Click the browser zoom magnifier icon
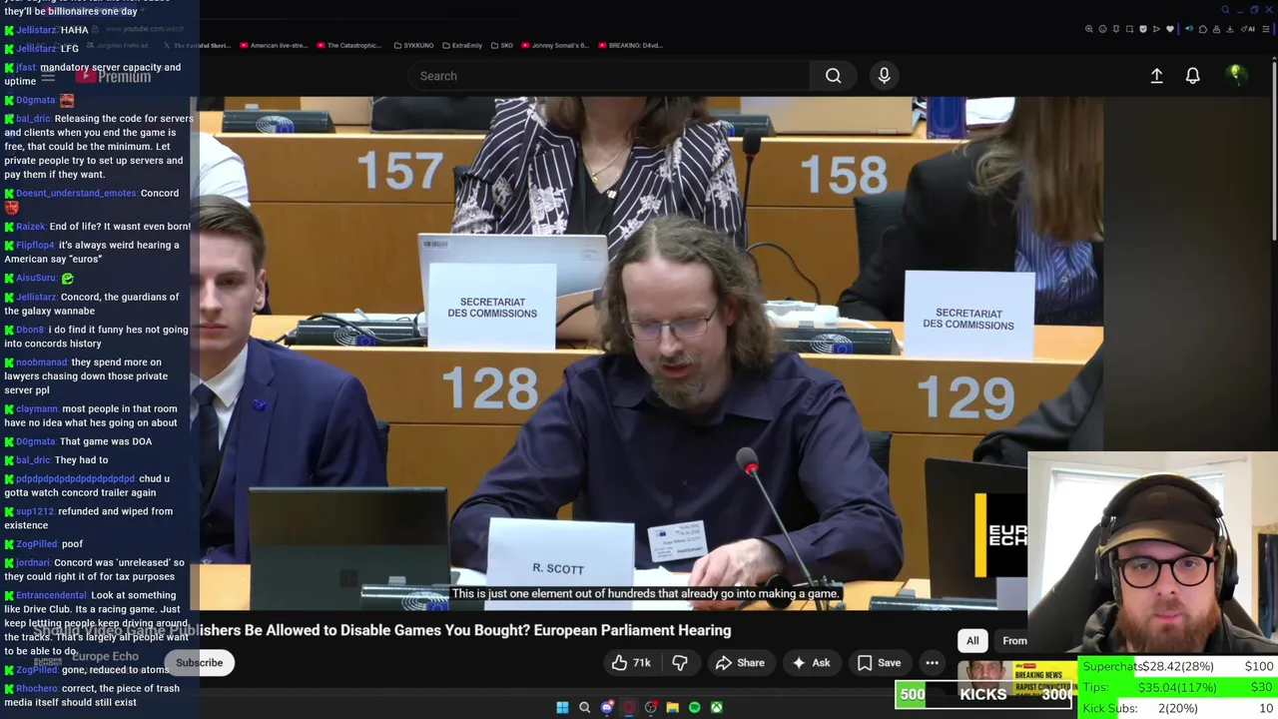Image resolution: width=1278 pixels, height=719 pixels. click(1089, 29)
